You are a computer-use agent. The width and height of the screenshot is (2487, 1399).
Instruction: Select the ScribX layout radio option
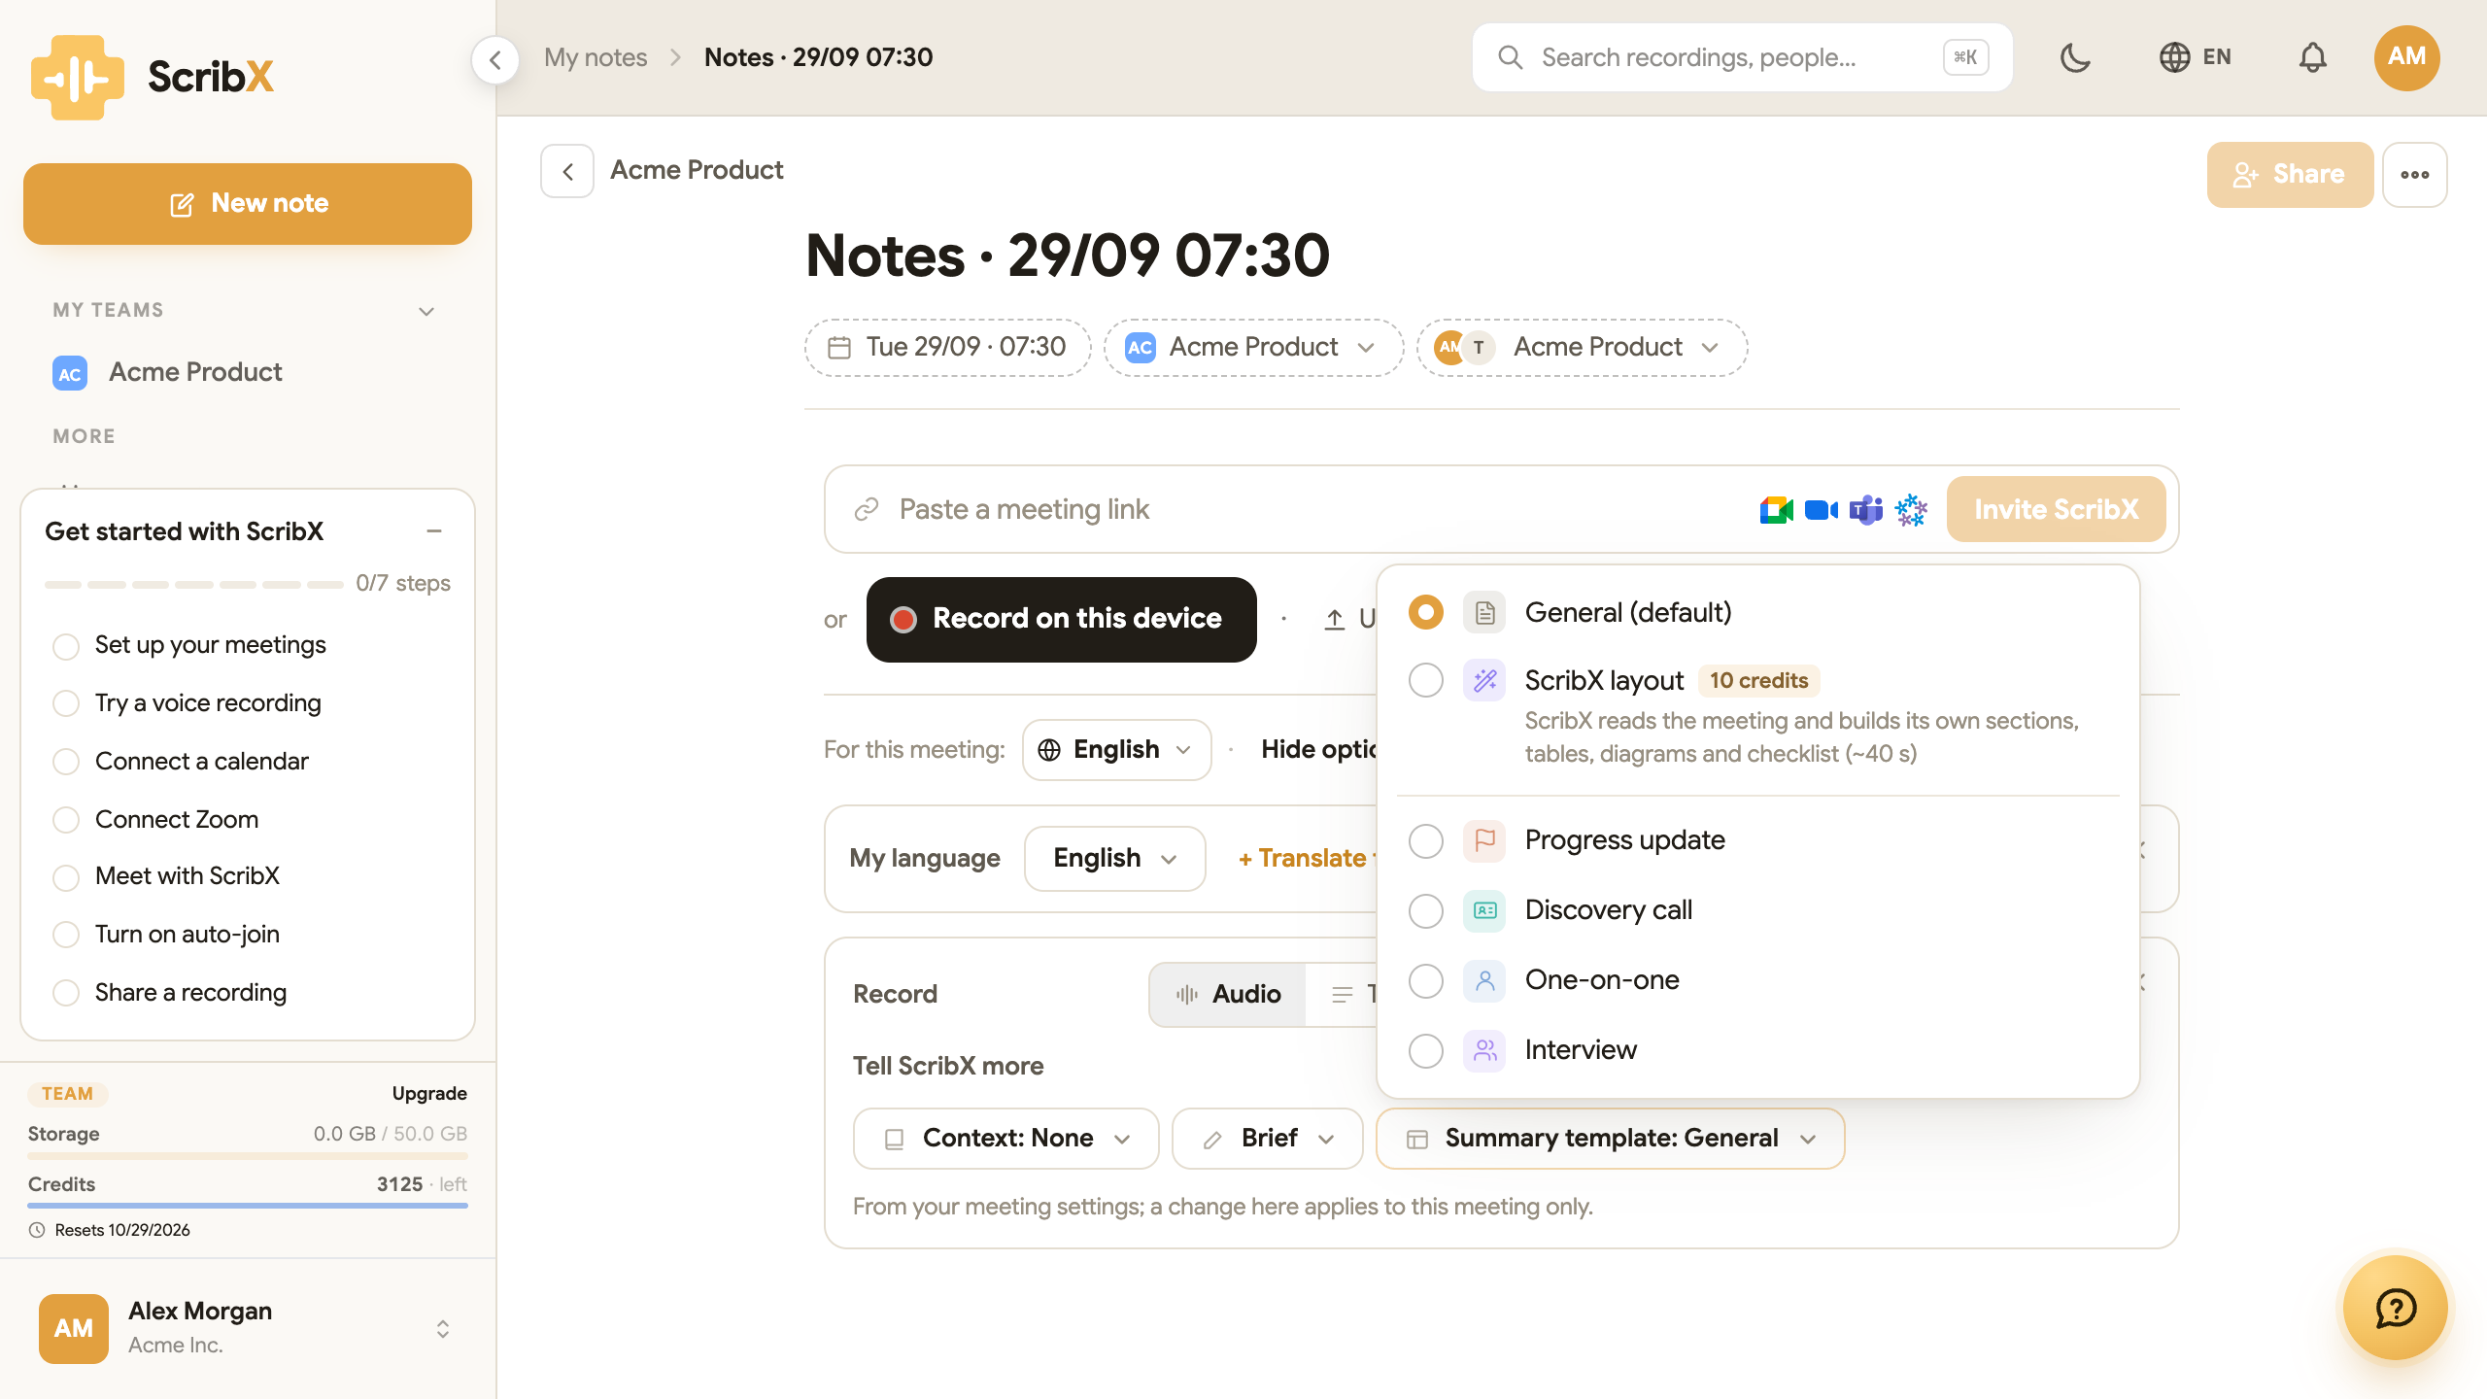coord(1426,680)
